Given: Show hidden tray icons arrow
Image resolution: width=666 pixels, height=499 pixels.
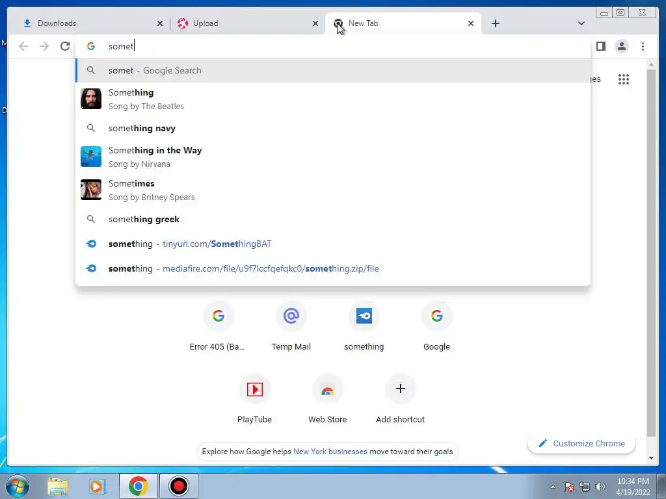Looking at the screenshot, I should tap(553, 487).
